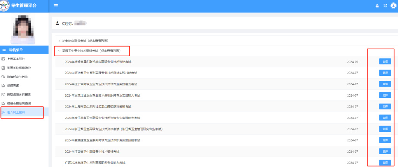This screenshot has height=167, width=398.
Task: Click the person icon before 欢迎你
Action: tap(58, 23)
